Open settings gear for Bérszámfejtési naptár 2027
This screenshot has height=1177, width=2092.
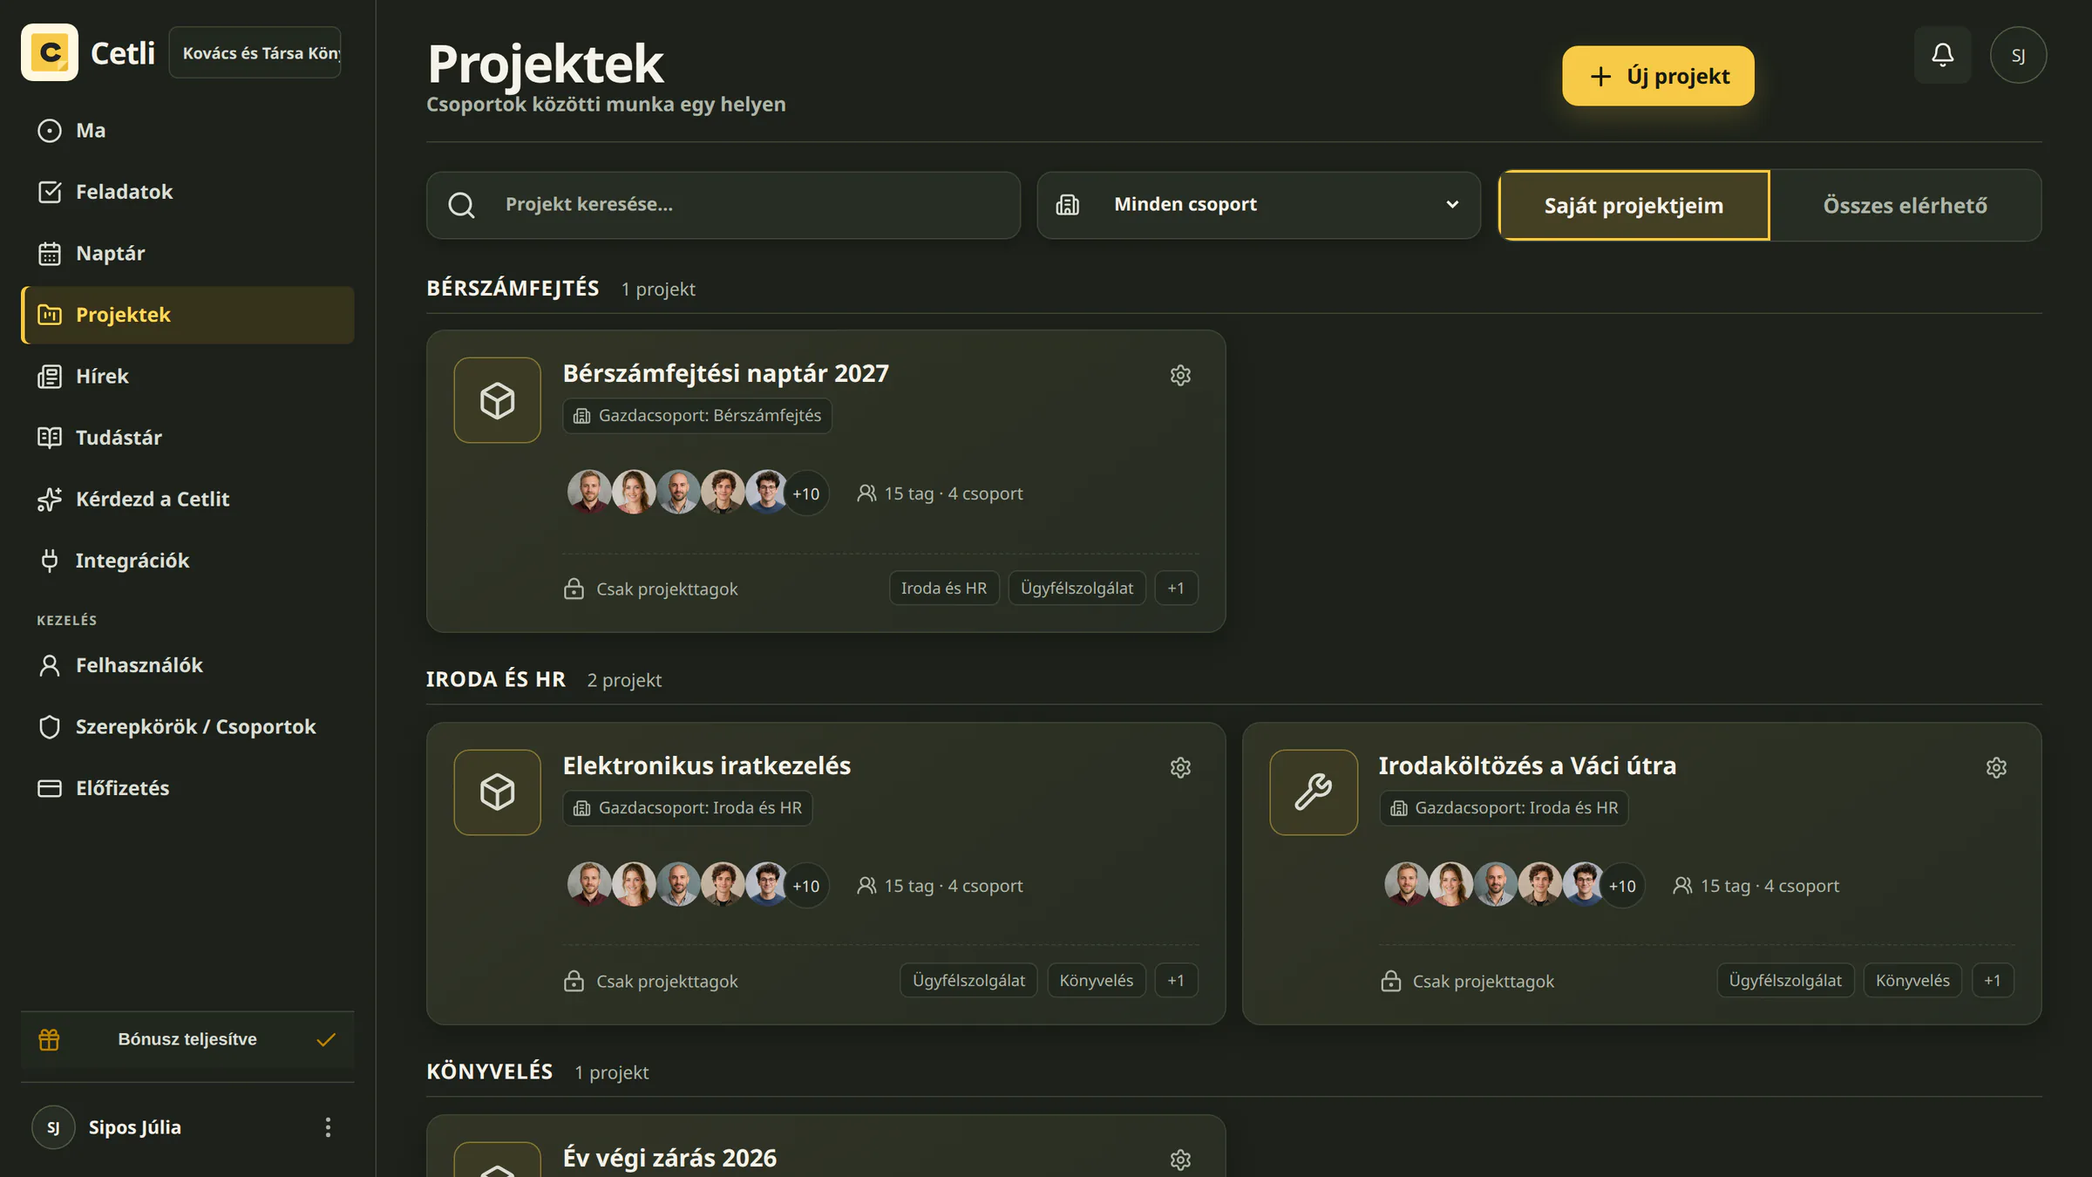pyautogui.click(x=1180, y=375)
